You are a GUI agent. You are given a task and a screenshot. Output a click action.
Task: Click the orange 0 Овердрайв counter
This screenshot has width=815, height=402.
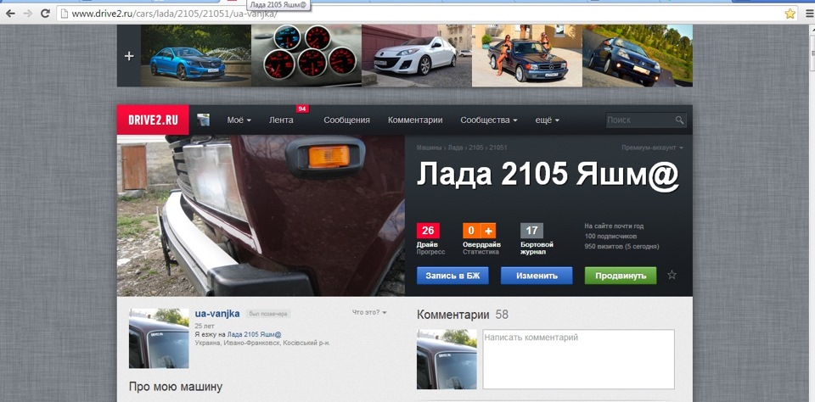(x=471, y=231)
